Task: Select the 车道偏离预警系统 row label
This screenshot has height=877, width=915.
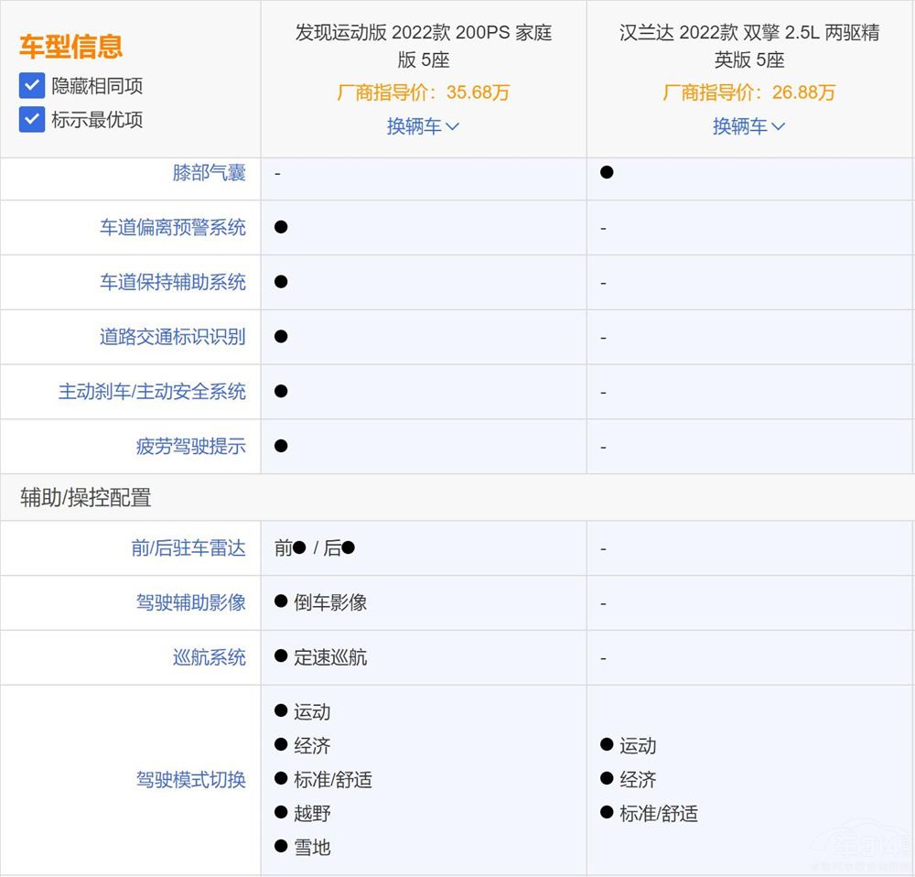Action: coord(172,227)
